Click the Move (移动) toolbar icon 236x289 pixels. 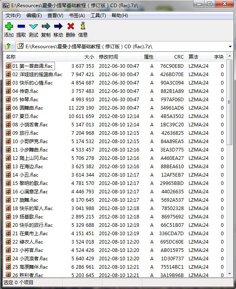coord(58,26)
